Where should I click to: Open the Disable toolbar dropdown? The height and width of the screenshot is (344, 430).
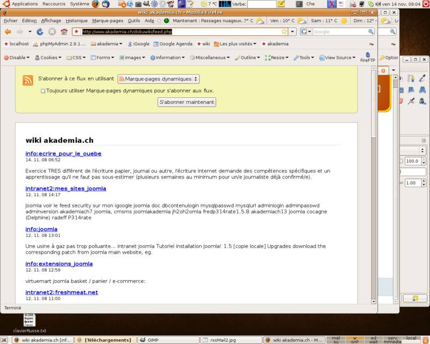[x=17, y=58]
